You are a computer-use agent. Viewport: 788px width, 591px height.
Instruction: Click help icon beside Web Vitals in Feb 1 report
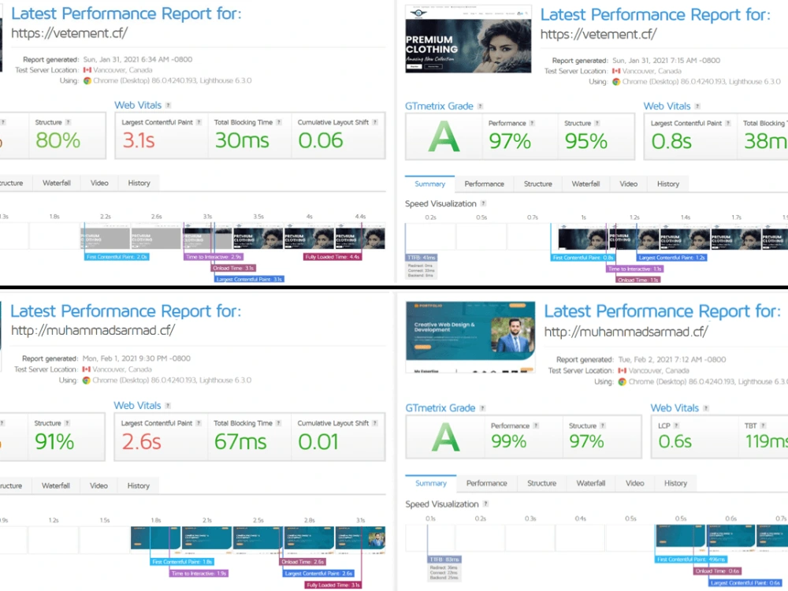pyautogui.click(x=168, y=406)
